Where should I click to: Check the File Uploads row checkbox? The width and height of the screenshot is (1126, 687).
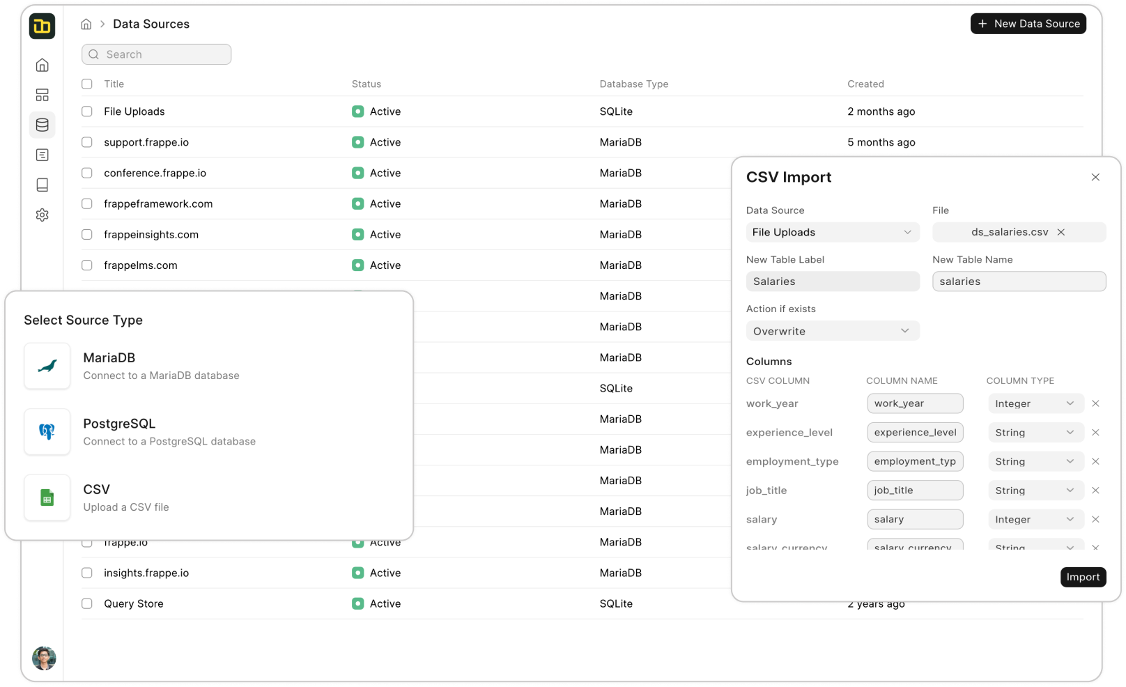point(87,111)
